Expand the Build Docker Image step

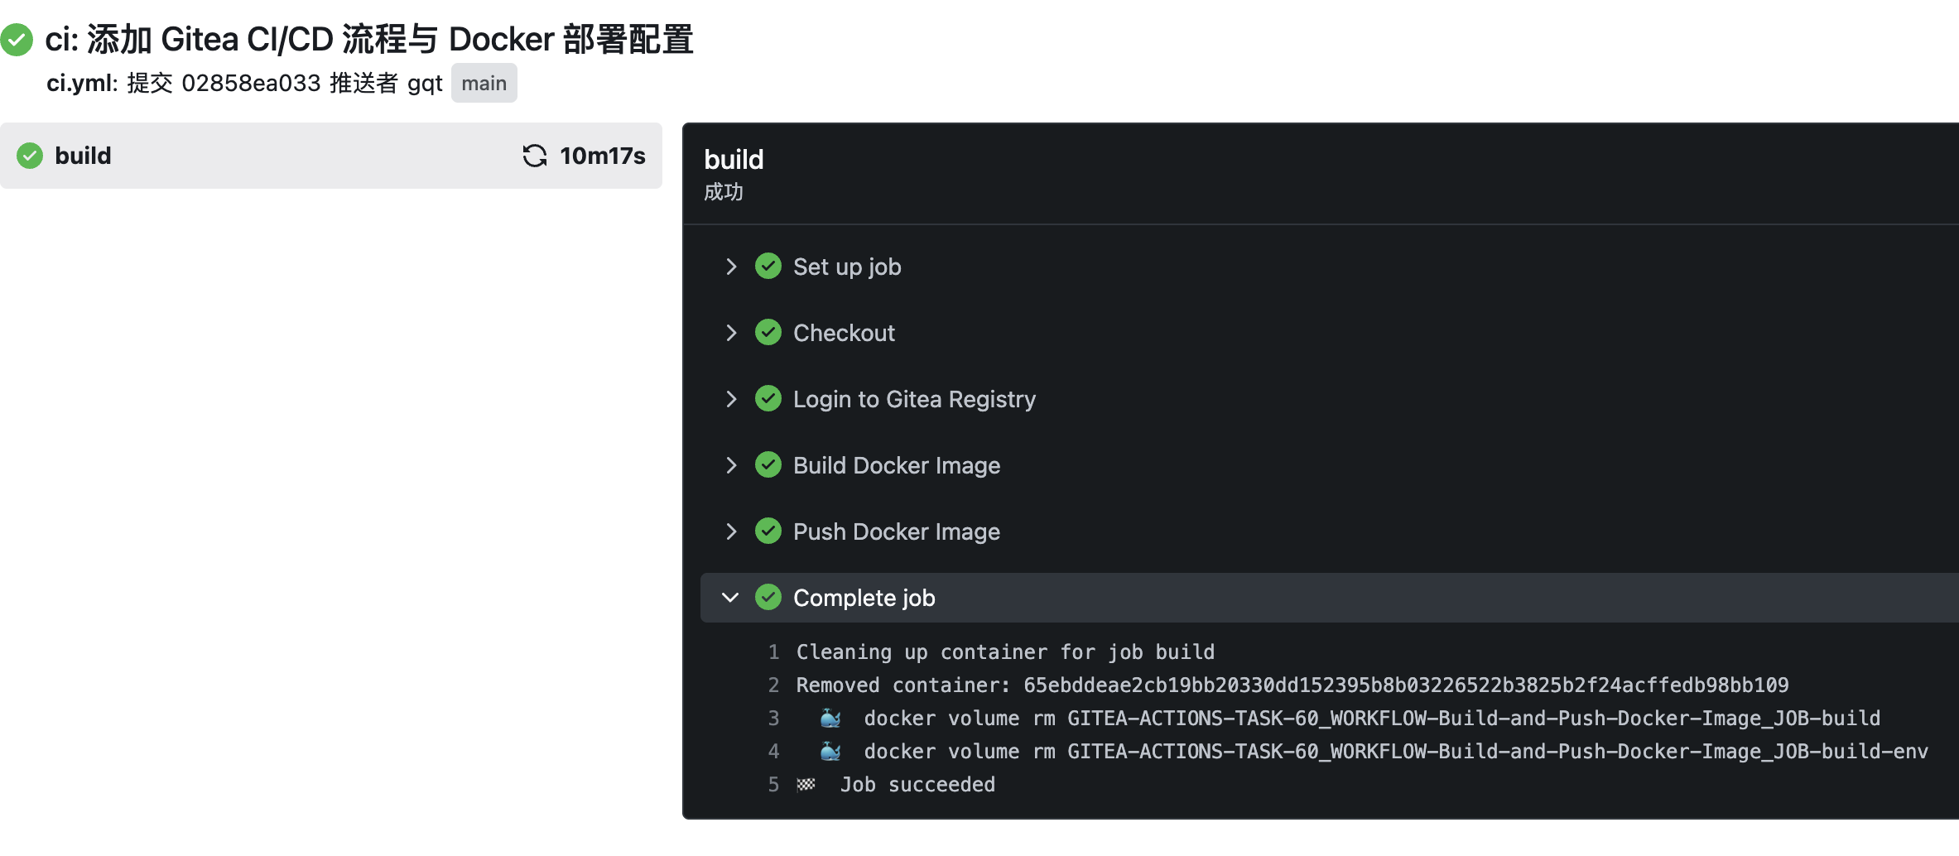(x=730, y=465)
